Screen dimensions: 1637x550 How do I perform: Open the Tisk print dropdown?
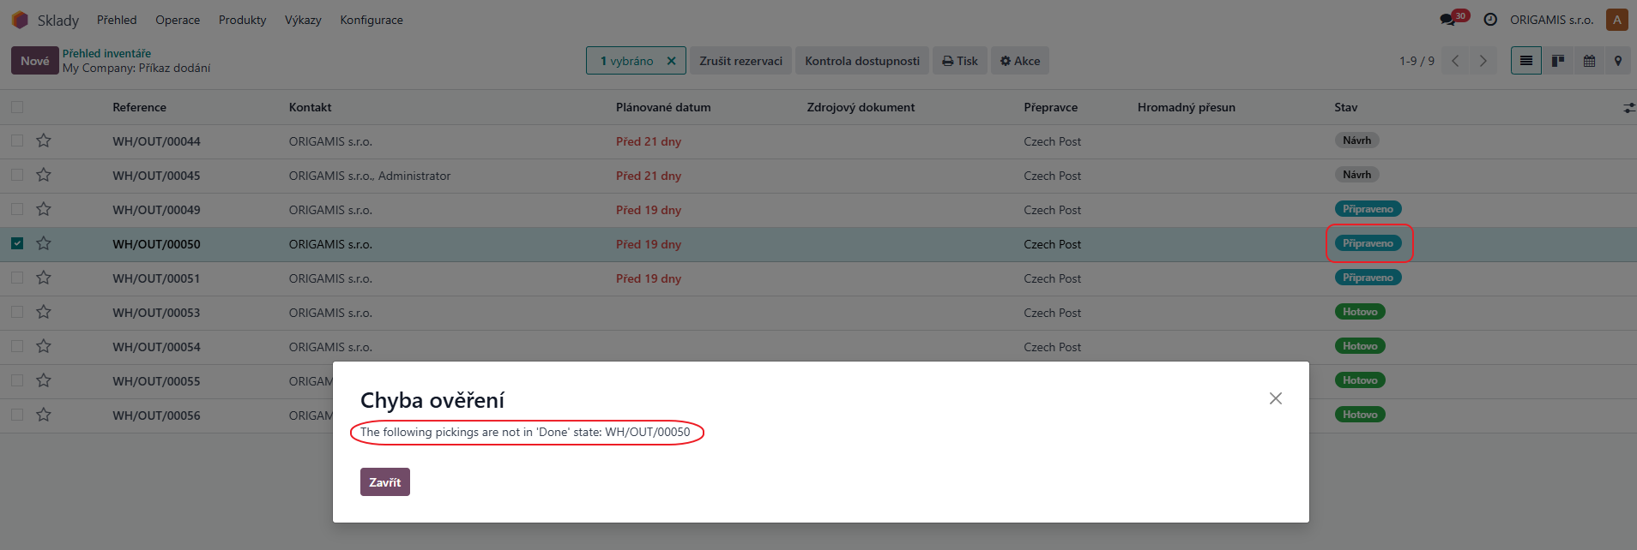coord(960,61)
